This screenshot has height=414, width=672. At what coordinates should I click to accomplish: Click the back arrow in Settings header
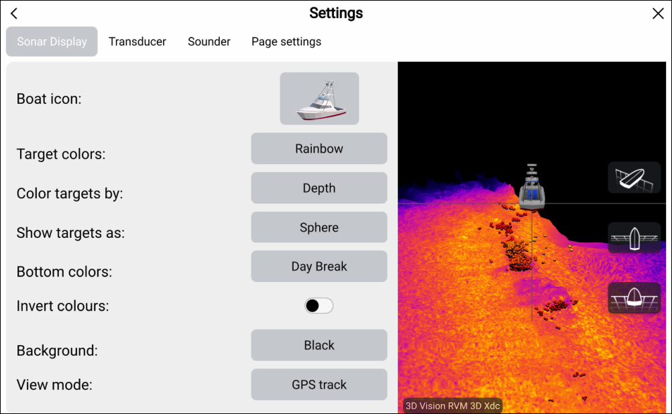coord(14,13)
